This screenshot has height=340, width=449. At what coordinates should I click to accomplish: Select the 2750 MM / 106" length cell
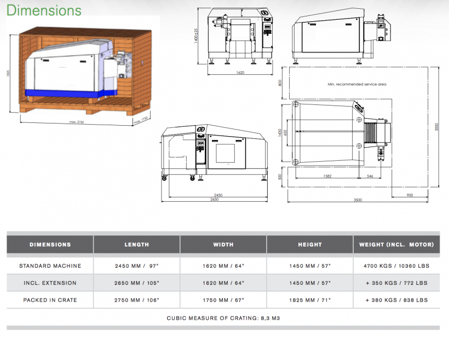click(x=136, y=300)
